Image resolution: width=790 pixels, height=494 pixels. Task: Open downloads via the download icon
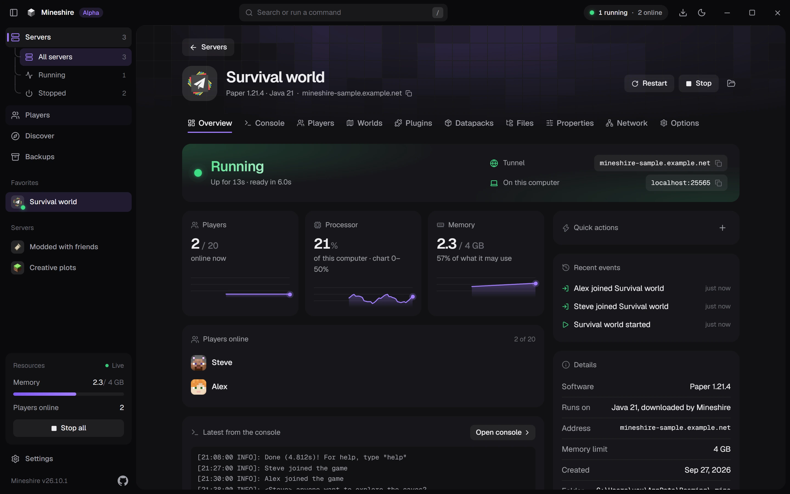coord(682,12)
